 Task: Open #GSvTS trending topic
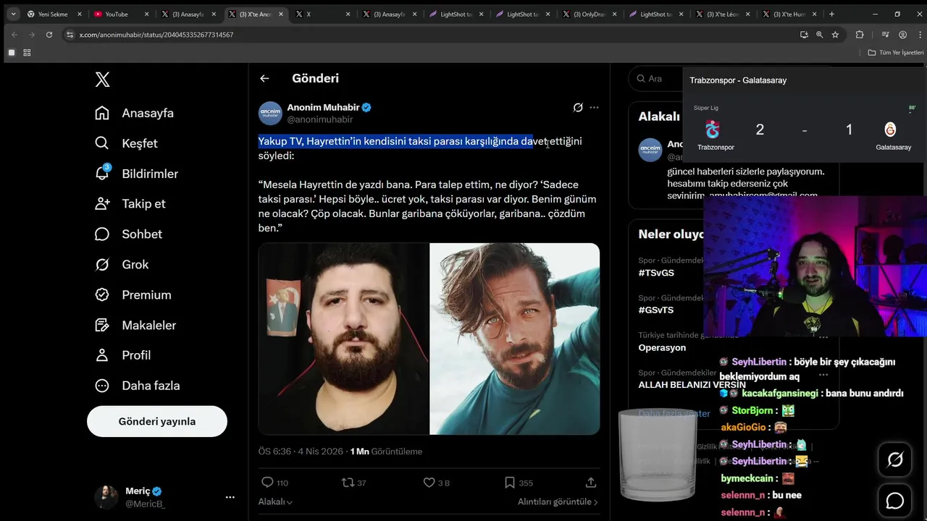coord(656,310)
